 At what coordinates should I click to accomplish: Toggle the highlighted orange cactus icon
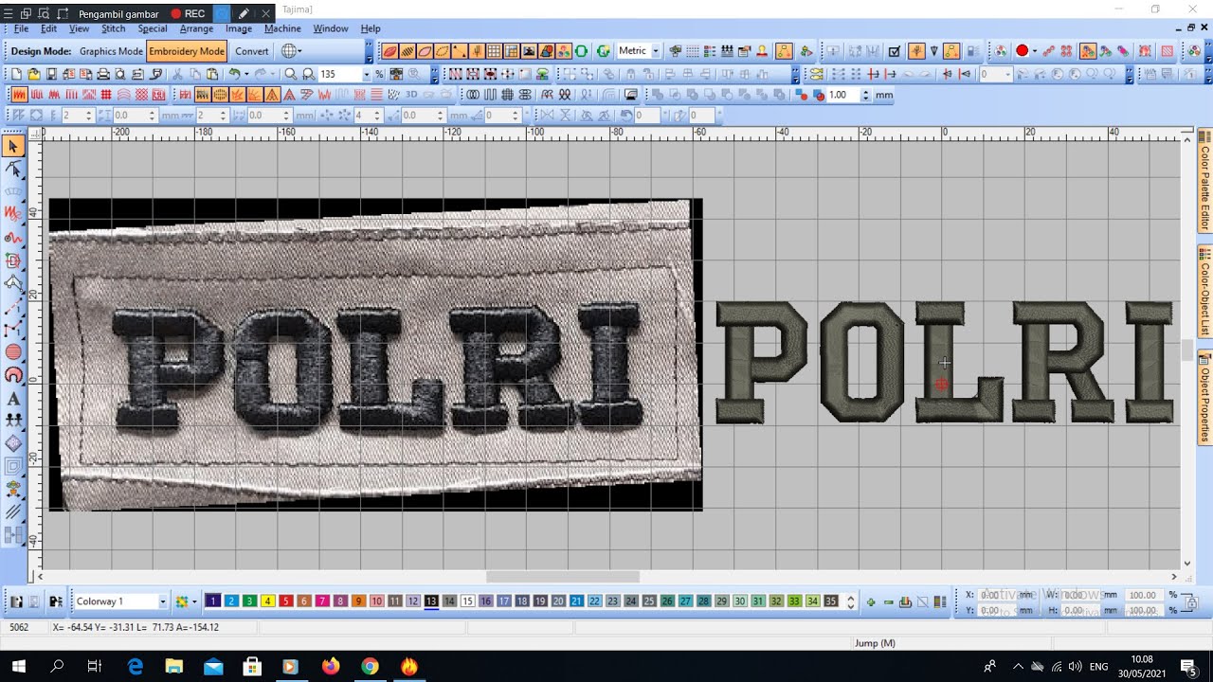(916, 51)
